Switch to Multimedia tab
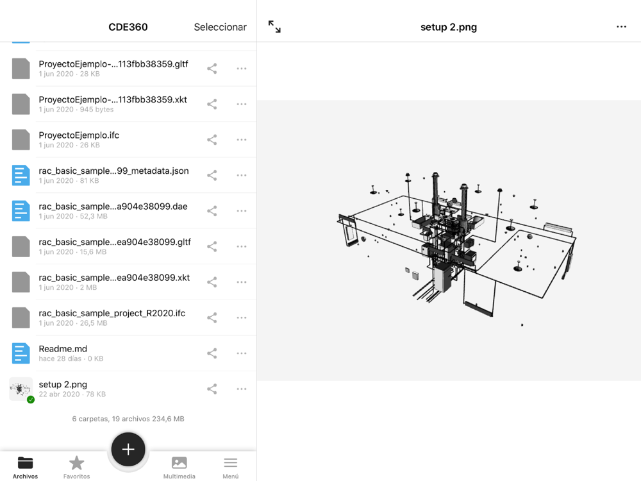 [179, 468]
